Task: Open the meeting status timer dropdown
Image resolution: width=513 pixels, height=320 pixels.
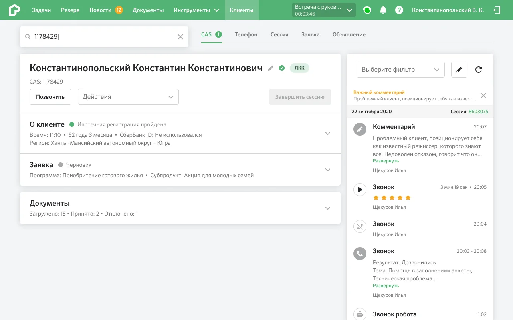Action: point(323,10)
